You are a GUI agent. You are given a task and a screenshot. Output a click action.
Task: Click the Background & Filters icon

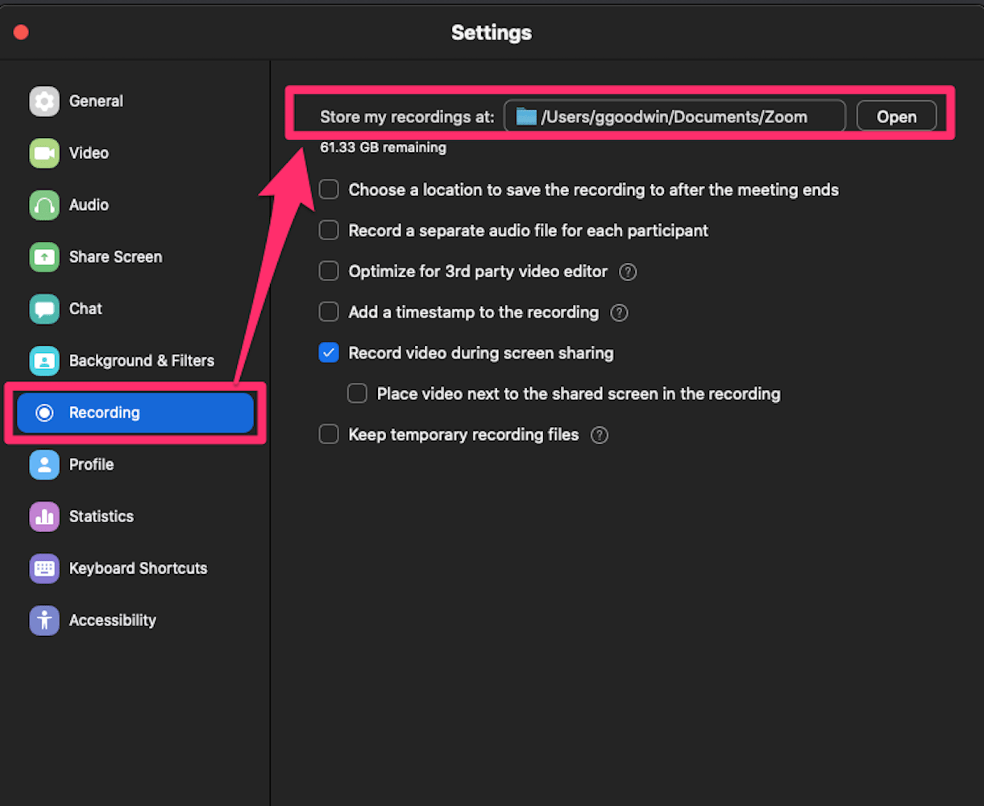[44, 361]
